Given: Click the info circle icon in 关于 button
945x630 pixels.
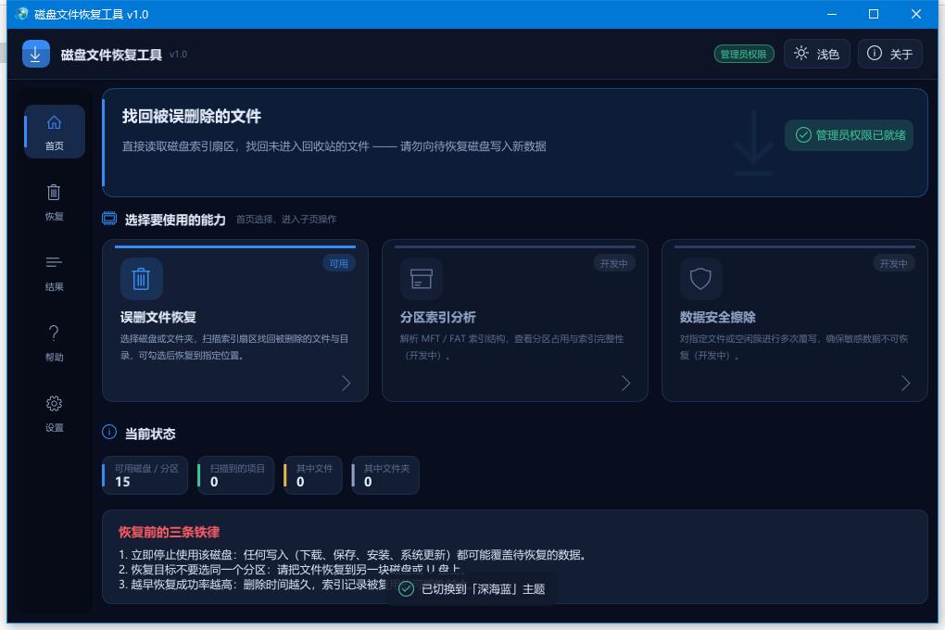Looking at the screenshot, I should pos(874,53).
